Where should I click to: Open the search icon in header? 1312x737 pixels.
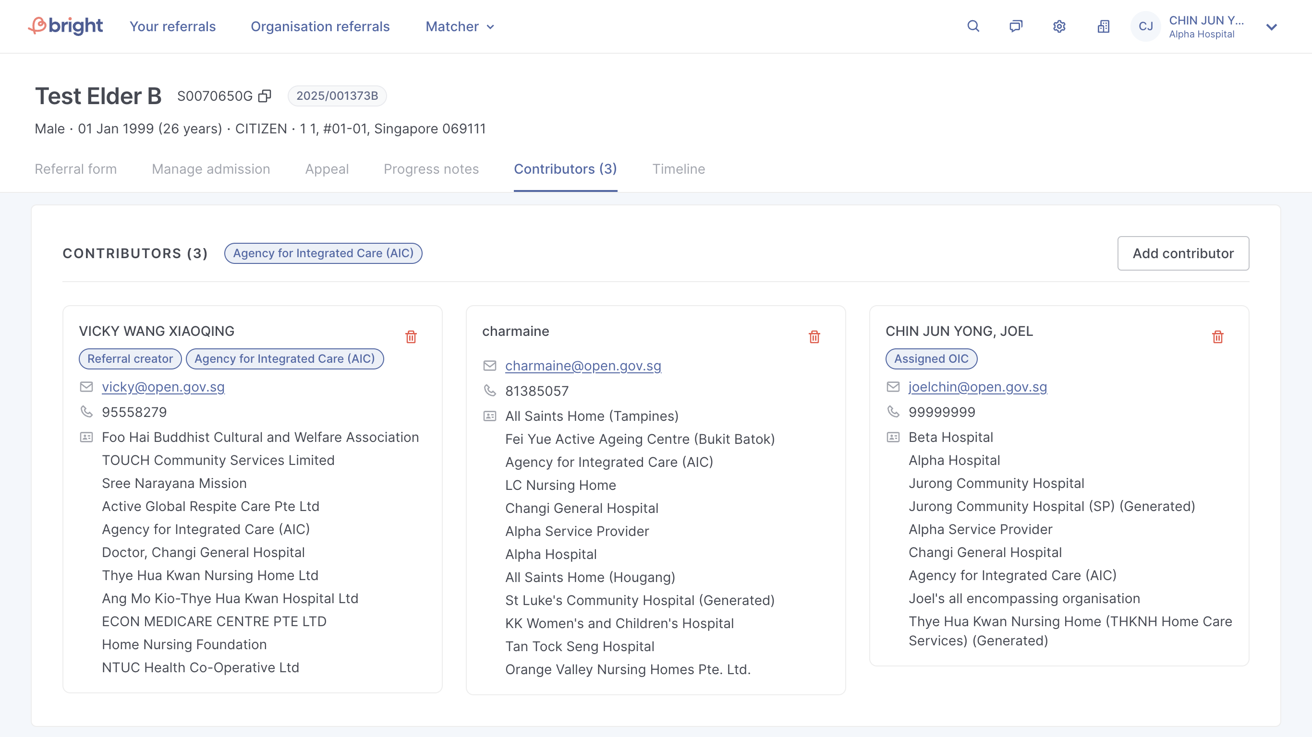pos(973,26)
